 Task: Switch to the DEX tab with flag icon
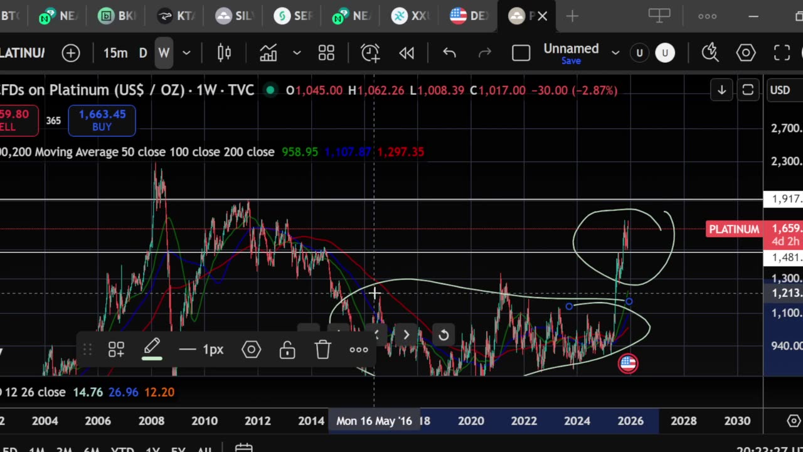pyautogui.click(x=469, y=16)
